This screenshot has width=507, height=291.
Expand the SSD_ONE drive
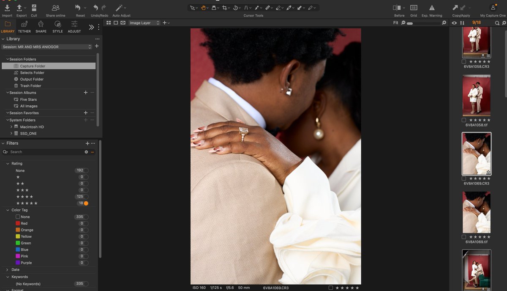point(11,133)
